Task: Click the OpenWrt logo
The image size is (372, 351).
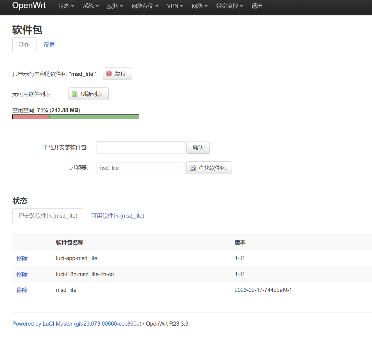Action: (x=29, y=5)
